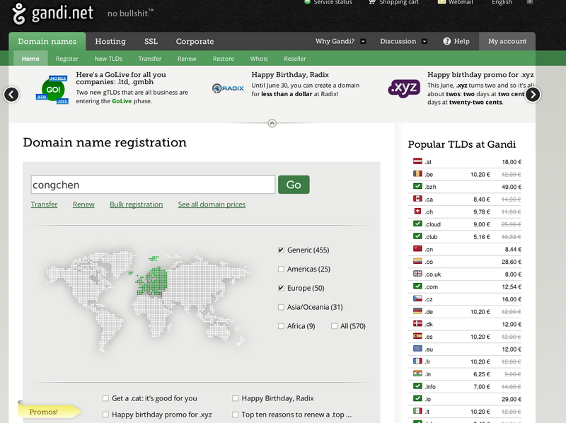Open the Shopping cart icon
This screenshot has width=566, height=423.
(372, 2)
